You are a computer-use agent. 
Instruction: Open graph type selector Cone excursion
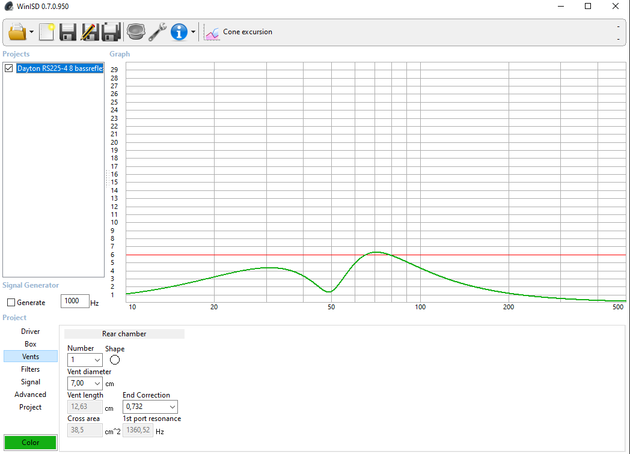click(248, 32)
